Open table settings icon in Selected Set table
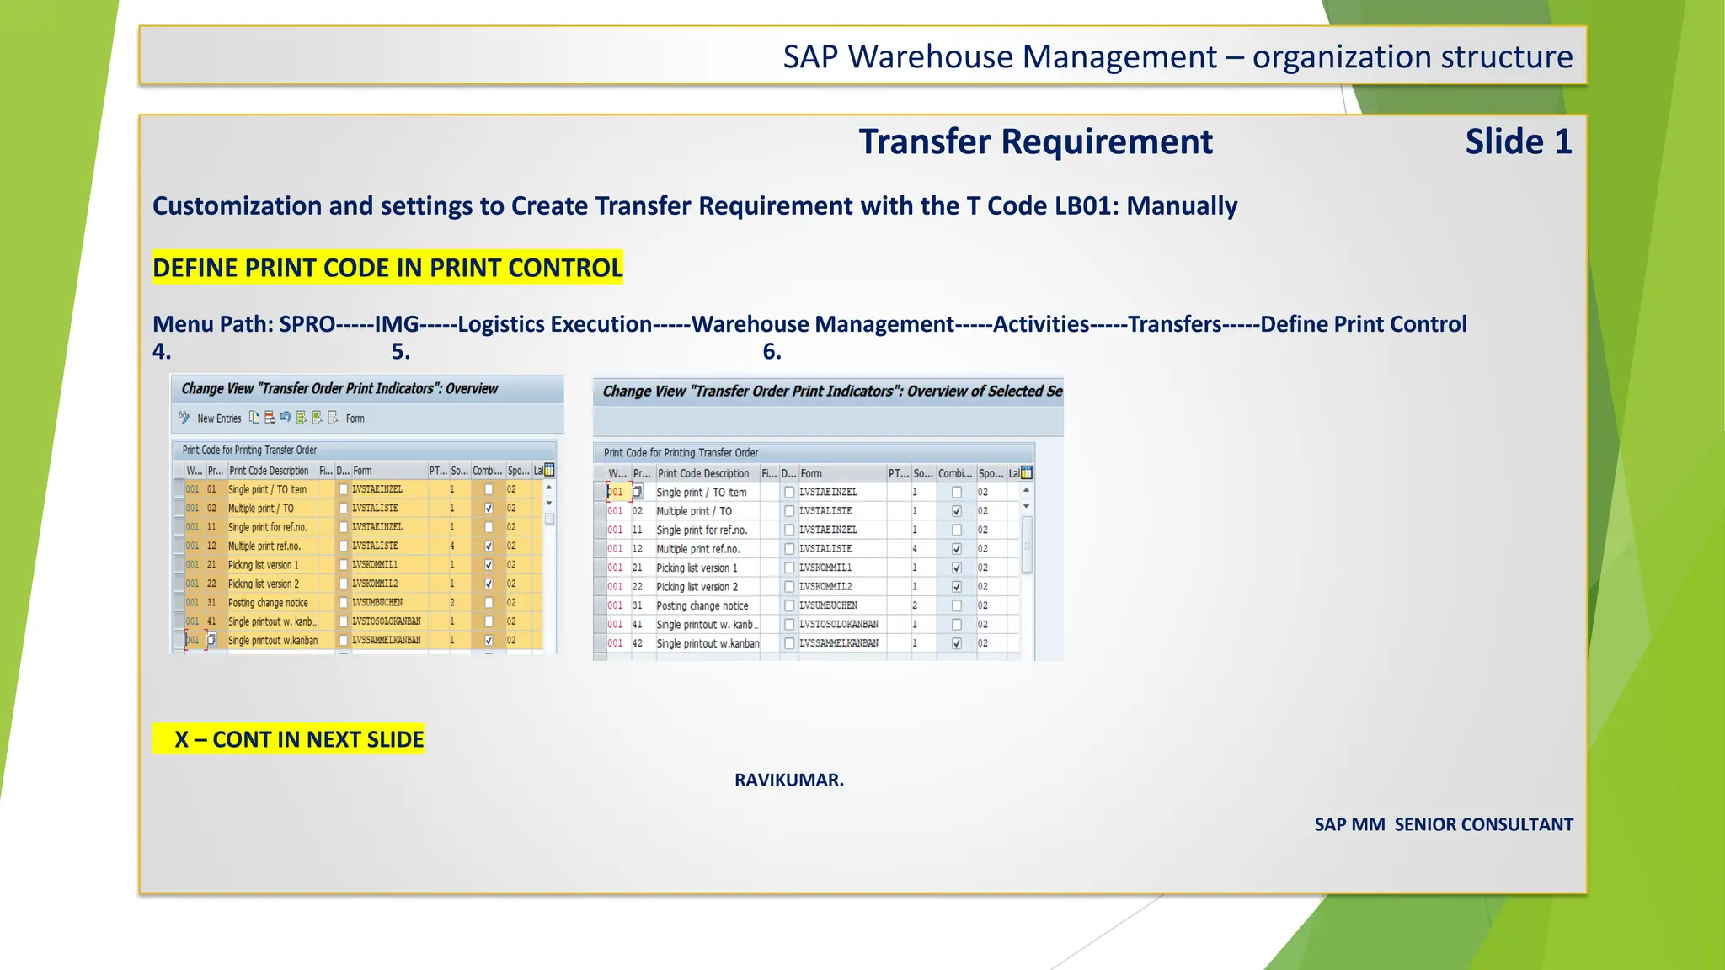Image resolution: width=1725 pixels, height=970 pixels. tap(1026, 472)
